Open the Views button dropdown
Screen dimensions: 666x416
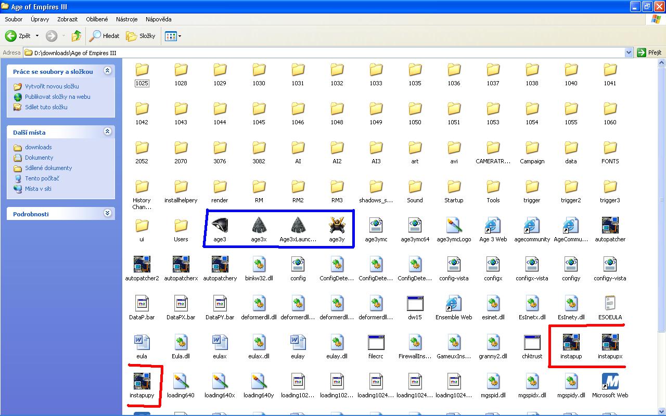173,36
